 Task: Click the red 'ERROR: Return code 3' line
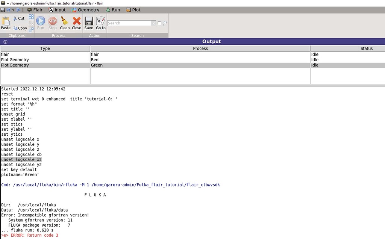[30, 235]
